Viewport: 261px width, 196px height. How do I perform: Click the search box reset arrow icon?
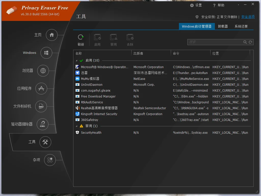250,42
